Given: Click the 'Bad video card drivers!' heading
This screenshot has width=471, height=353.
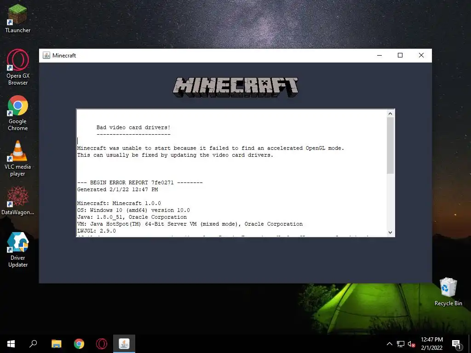Looking at the screenshot, I should (x=133, y=127).
